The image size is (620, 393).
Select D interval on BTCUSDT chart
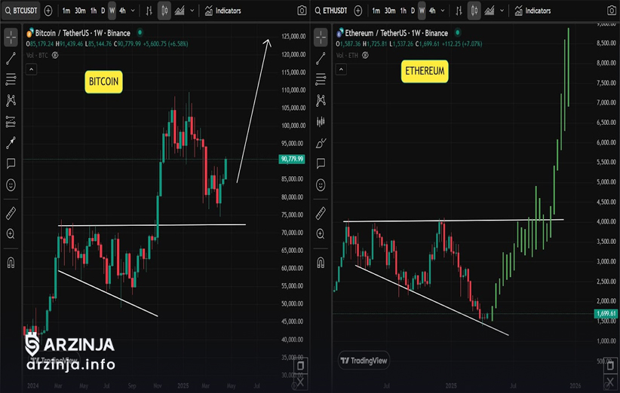point(103,11)
